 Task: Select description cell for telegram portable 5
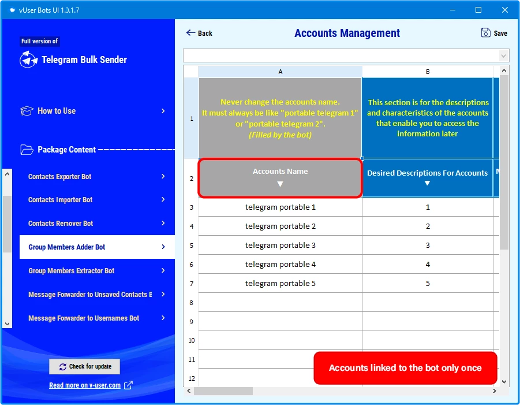(x=428, y=284)
